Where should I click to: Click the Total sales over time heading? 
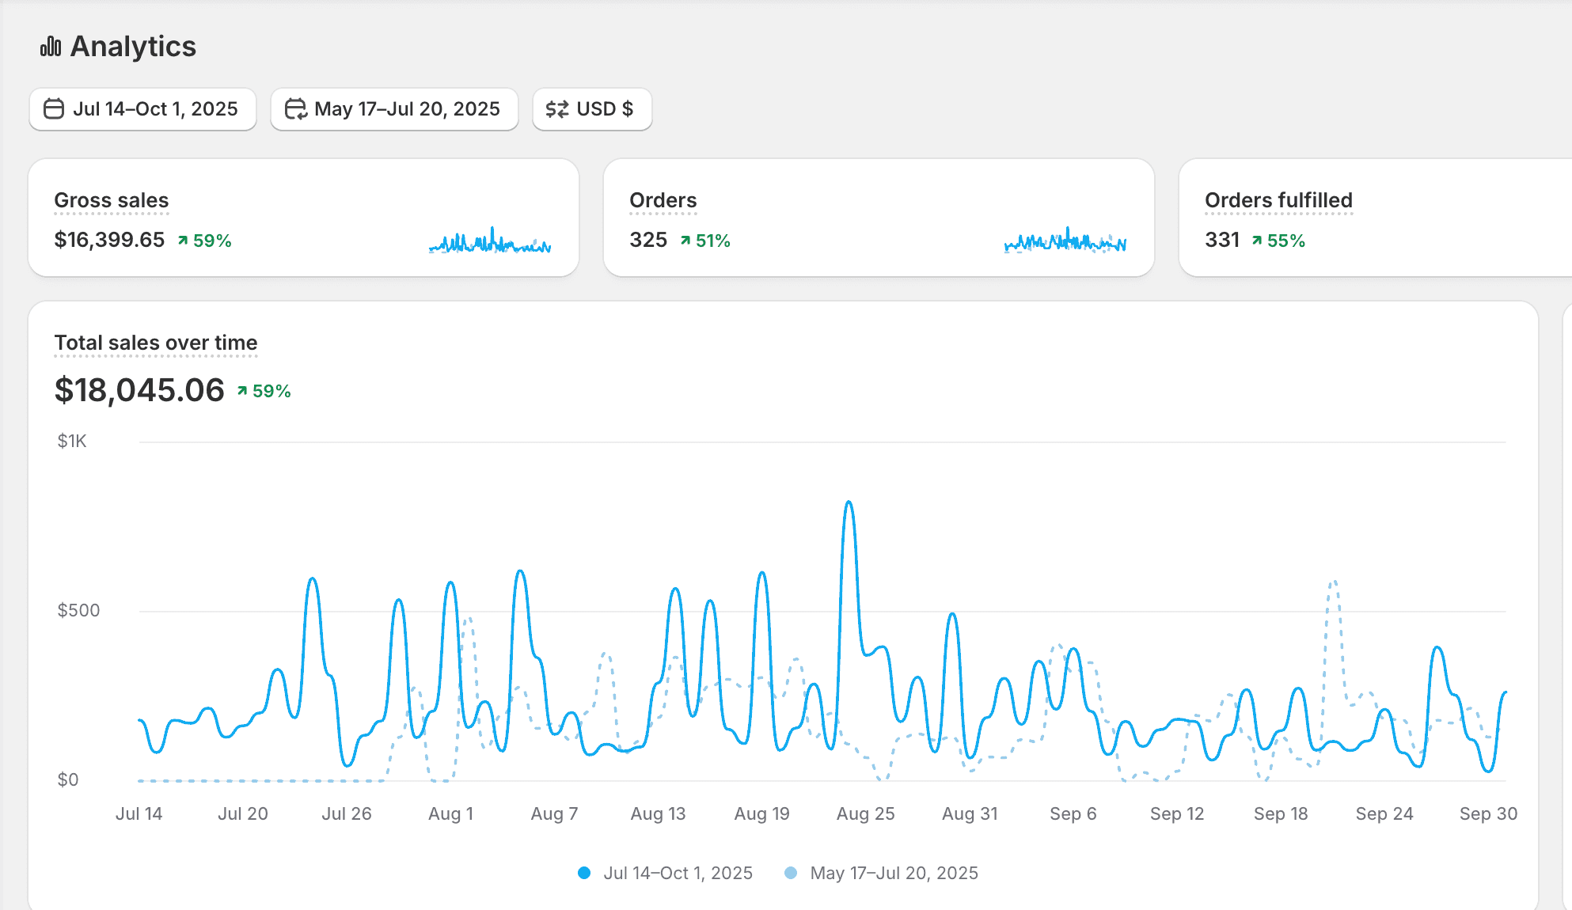point(156,343)
